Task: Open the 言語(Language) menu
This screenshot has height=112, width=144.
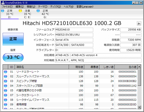Action: pos(85,7)
